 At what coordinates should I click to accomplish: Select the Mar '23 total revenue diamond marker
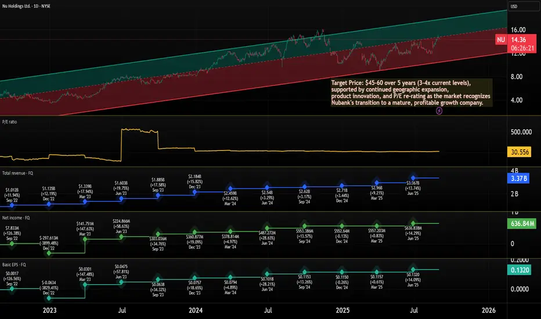tap(85, 201)
